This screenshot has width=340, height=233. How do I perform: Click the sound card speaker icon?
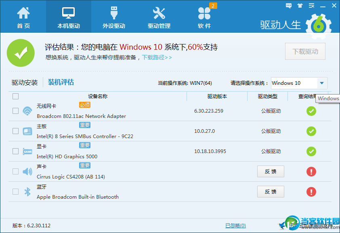[27, 172]
